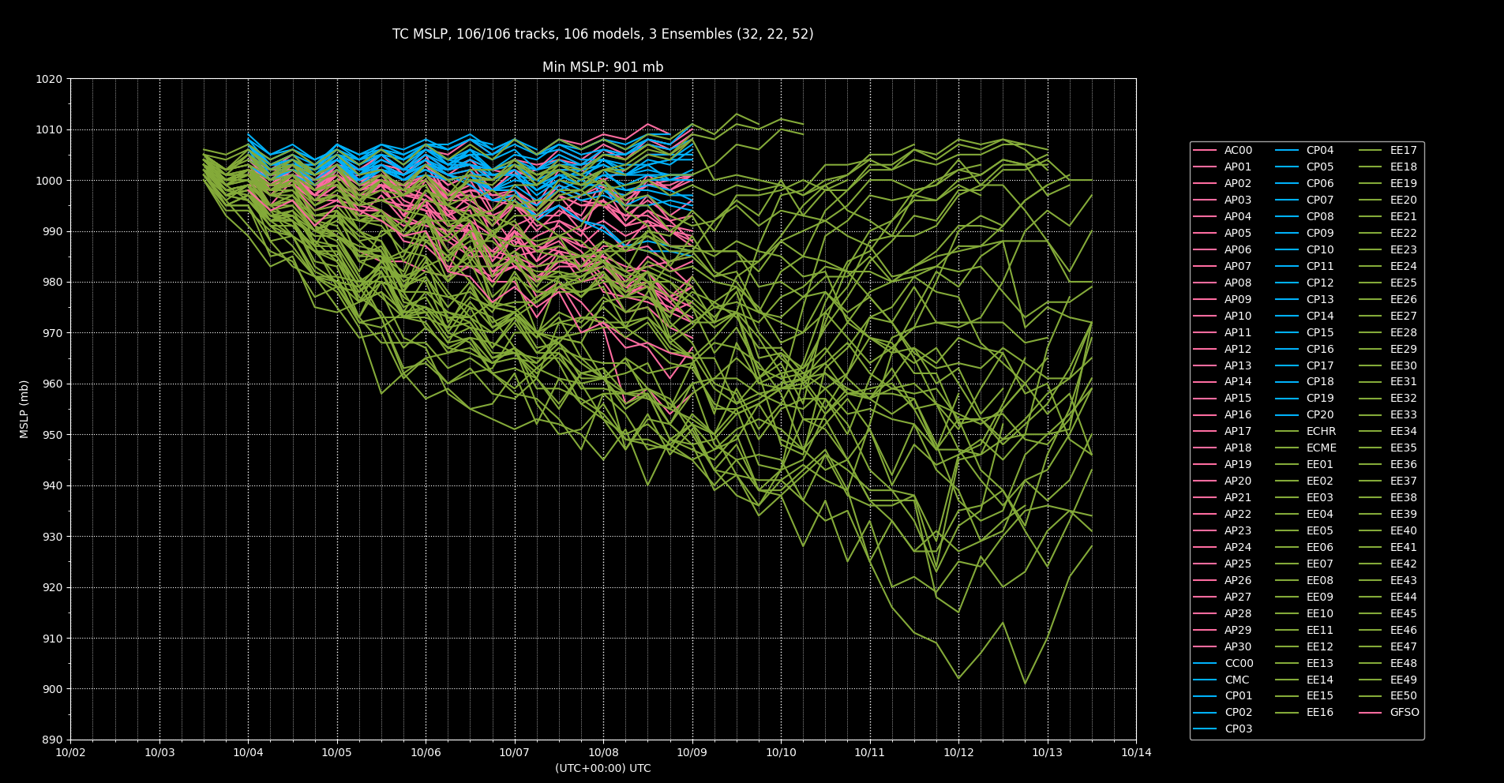
Task: Click the EE42 legend label
Action: pos(1404,564)
